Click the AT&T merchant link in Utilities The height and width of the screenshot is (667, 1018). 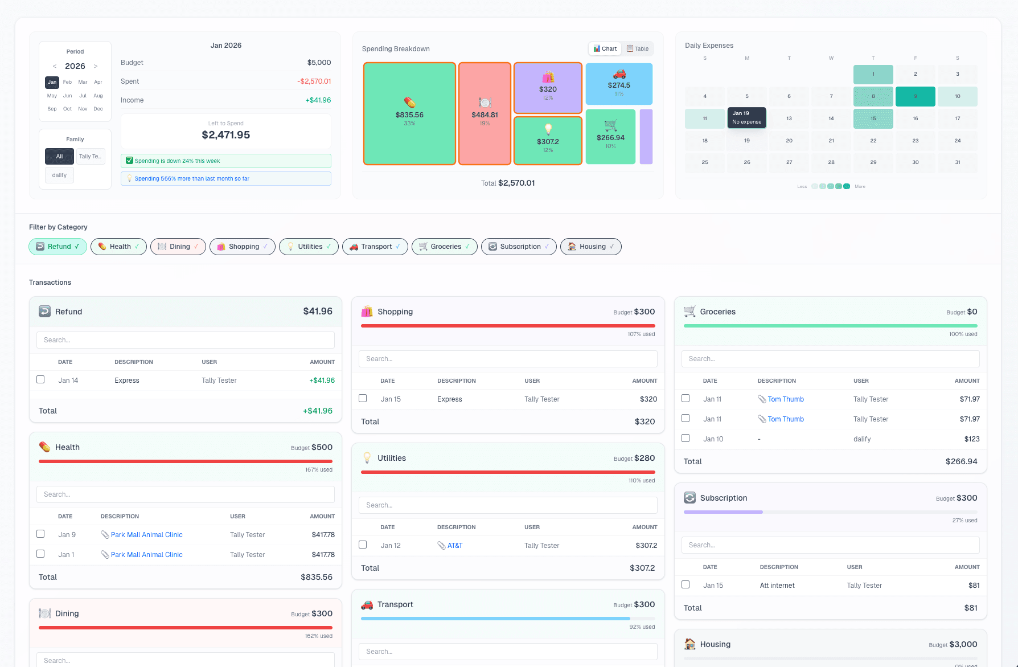point(455,545)
